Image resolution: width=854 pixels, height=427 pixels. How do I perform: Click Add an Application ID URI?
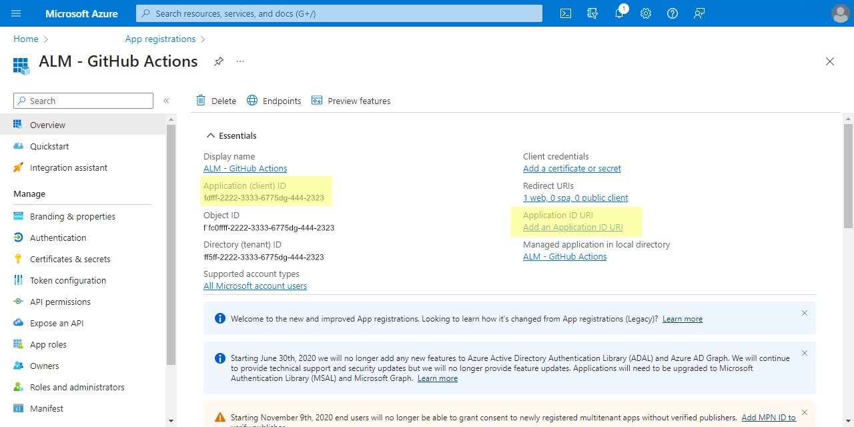pyautogui.click(x=573, y=227)
